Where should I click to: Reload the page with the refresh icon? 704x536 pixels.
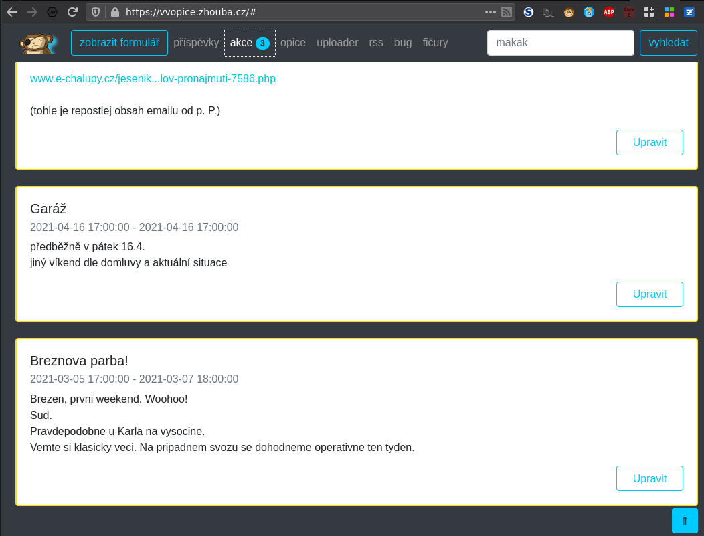[x=72, y=12]
